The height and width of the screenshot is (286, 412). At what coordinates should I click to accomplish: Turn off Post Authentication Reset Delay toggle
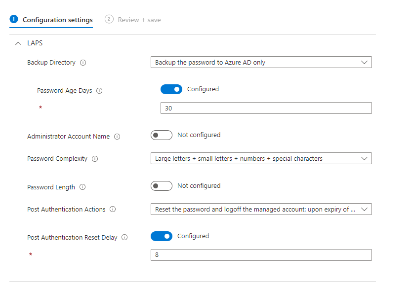click(x=161, y=236)
